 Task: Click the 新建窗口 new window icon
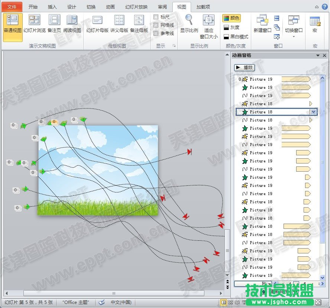click(x=262, y=20)
